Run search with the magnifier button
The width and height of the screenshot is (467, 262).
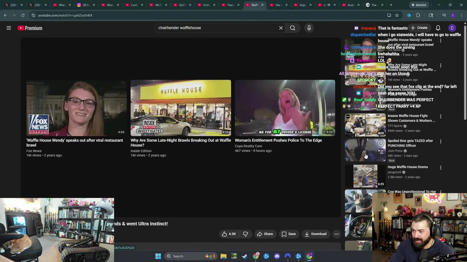293,28
